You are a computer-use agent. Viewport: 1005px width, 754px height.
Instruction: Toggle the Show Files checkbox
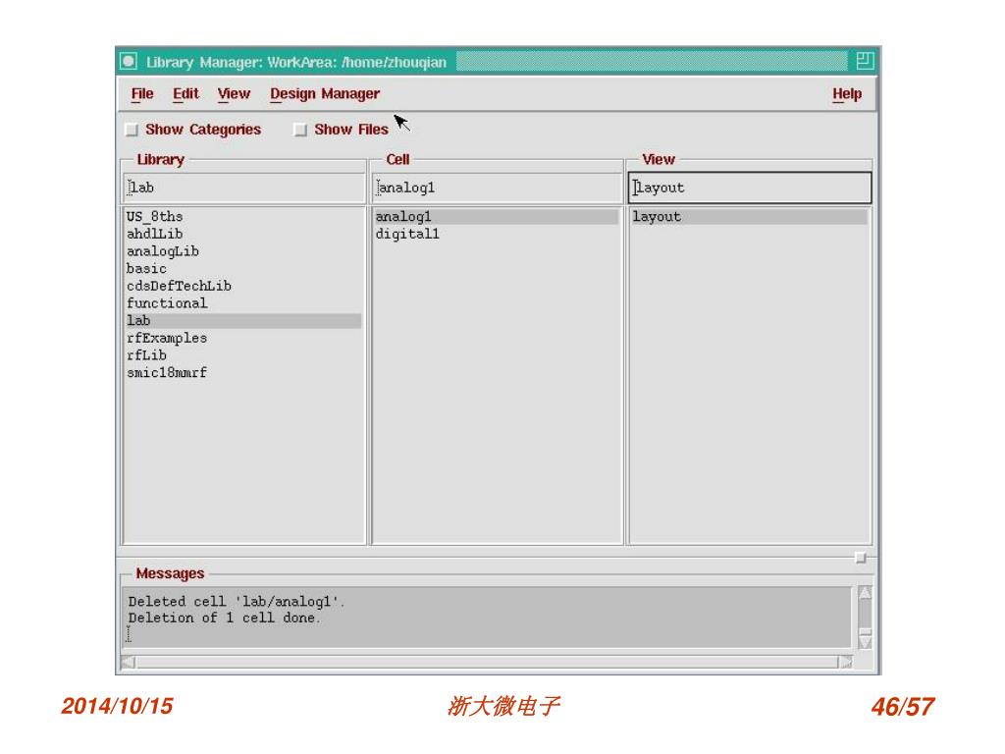(x=301, y=130)
